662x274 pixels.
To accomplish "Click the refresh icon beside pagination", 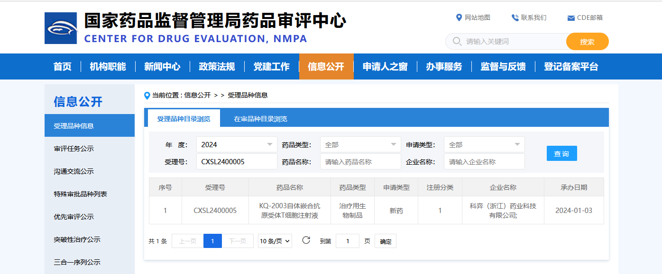I will [x=306, y=240].
